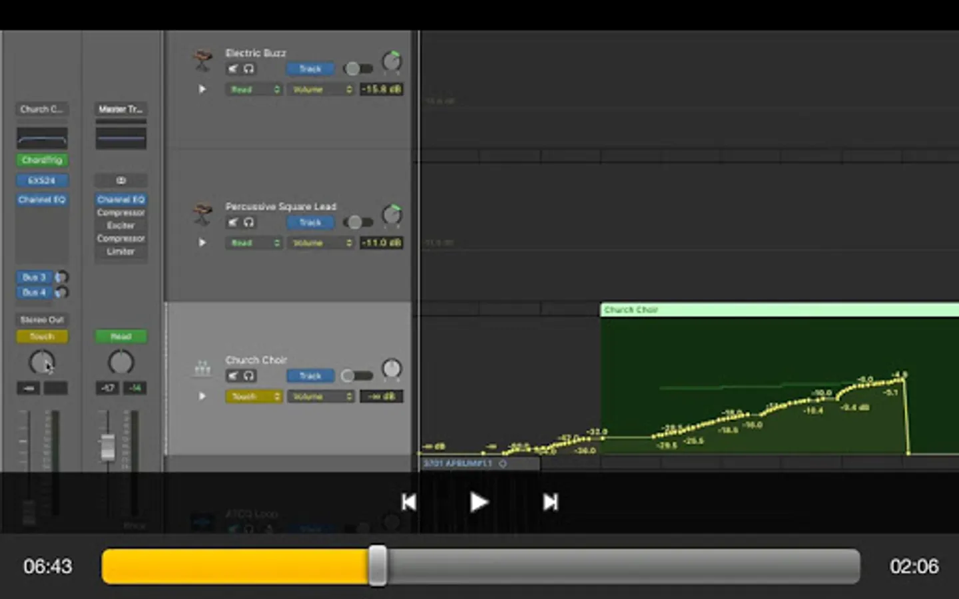
Task: Click the video progress scrubber handle
Action: (x=378, y=566)
